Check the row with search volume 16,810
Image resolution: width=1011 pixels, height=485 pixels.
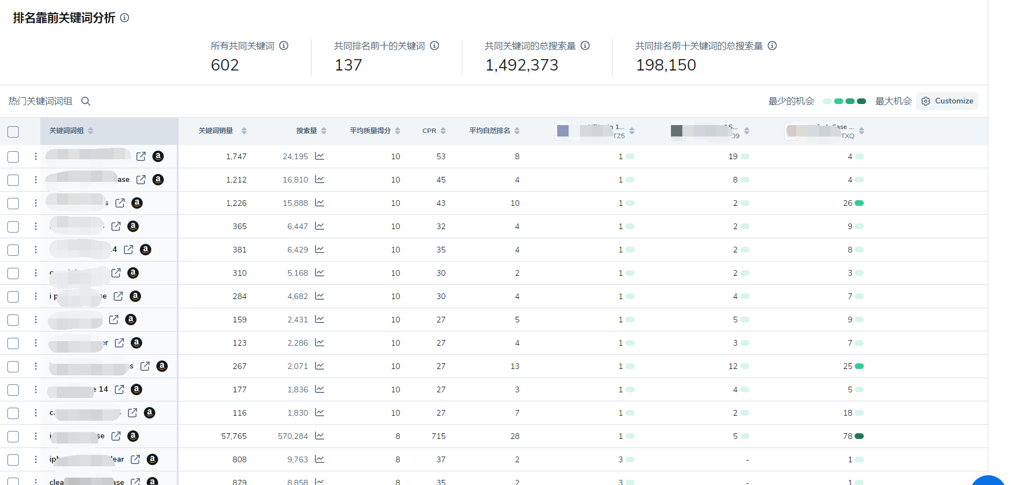point(13,180)
